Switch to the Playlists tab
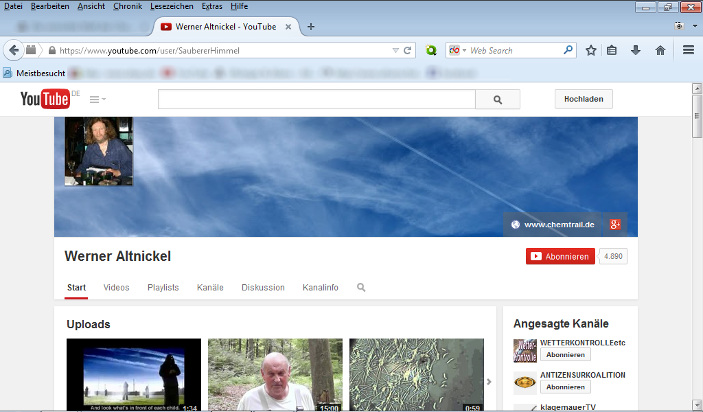Viewport: 703px width, 412px height. point(163,288)
